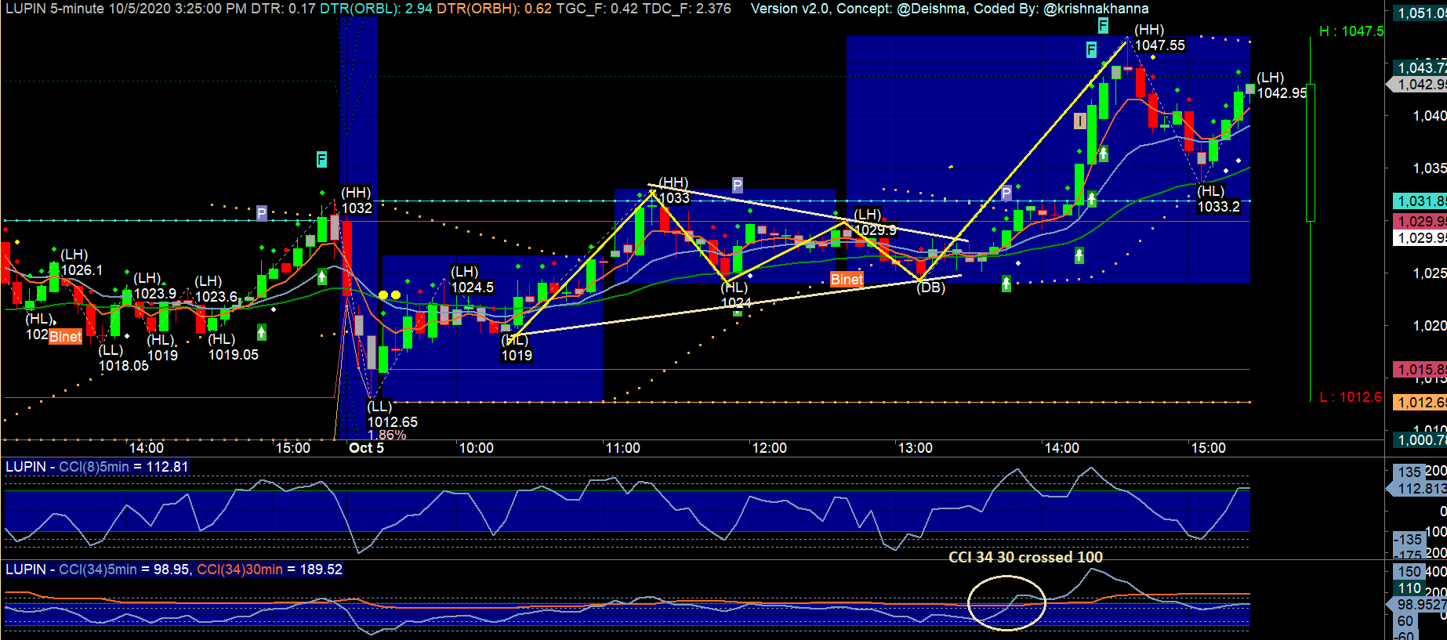Click the green up arrow below the 1032 HH candle
This screenshot has height=640, width=1447.
point(321,277)
